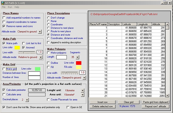
Task: Enable the Open in GE checkbox
Action: 68,107
